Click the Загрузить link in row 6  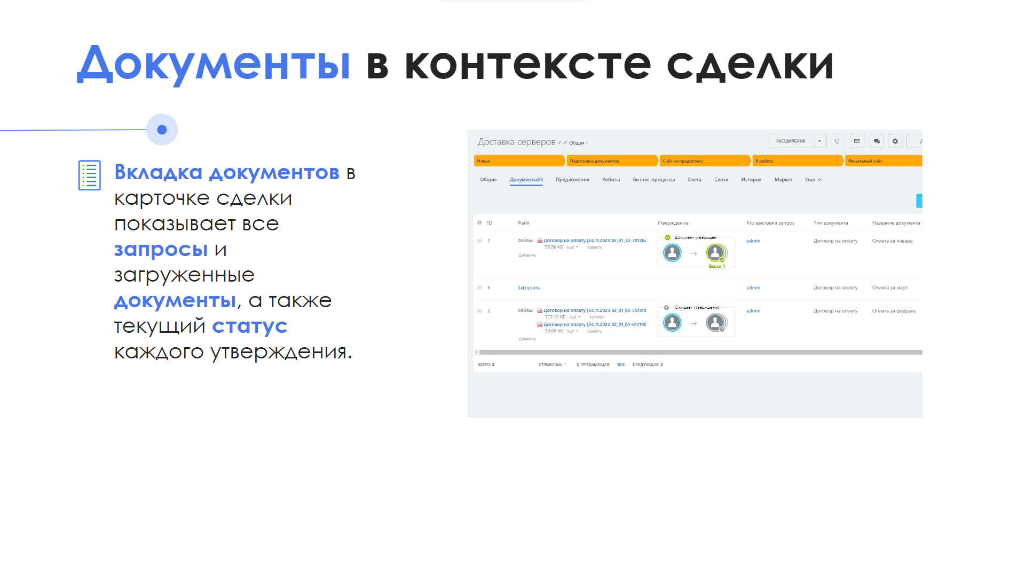[x=528, y=288]
